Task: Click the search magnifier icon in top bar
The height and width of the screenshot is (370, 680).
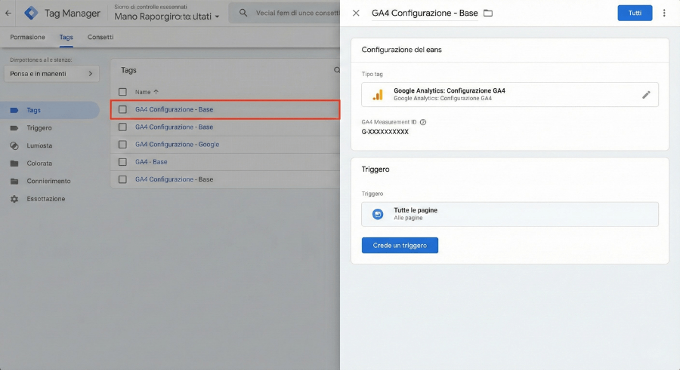Action: click(243, 13)
